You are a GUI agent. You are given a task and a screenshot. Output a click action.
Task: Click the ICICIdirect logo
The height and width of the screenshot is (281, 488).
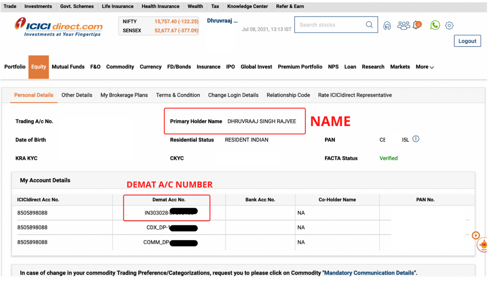point(58,26)
